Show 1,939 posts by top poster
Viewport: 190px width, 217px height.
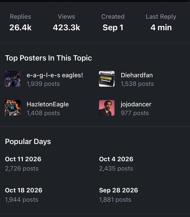[x=43, y=84]
